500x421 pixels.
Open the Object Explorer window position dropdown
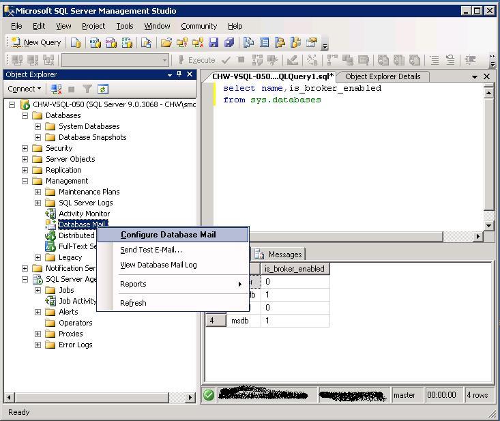click(170, 74)
